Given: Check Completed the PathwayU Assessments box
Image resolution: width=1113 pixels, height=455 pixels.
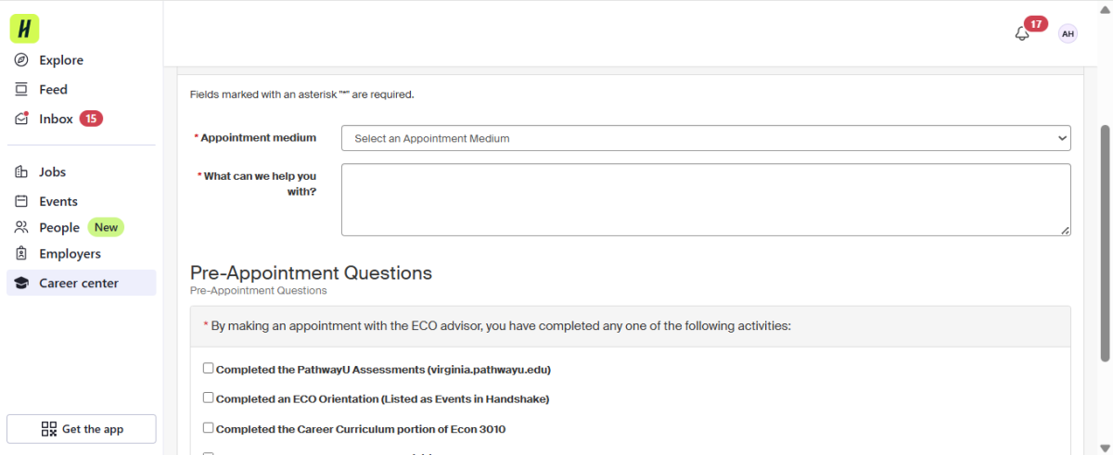Looking at the screenshot, I should [x=208, y=368].
